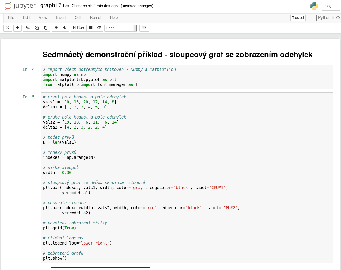Viewport: 341px width, 270px height.
Task: Restart the kernel circular arrow icon
Action: [x=99, y=28]
